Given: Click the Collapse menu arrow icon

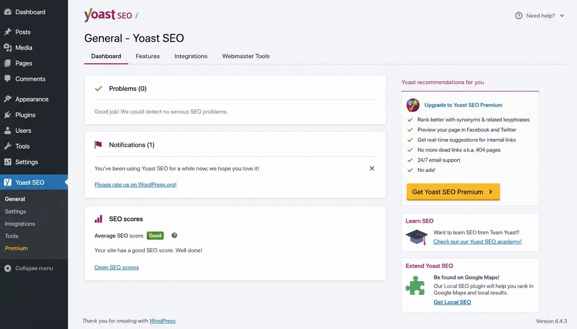Looking at the screenshot, I should tap(8, 268).
